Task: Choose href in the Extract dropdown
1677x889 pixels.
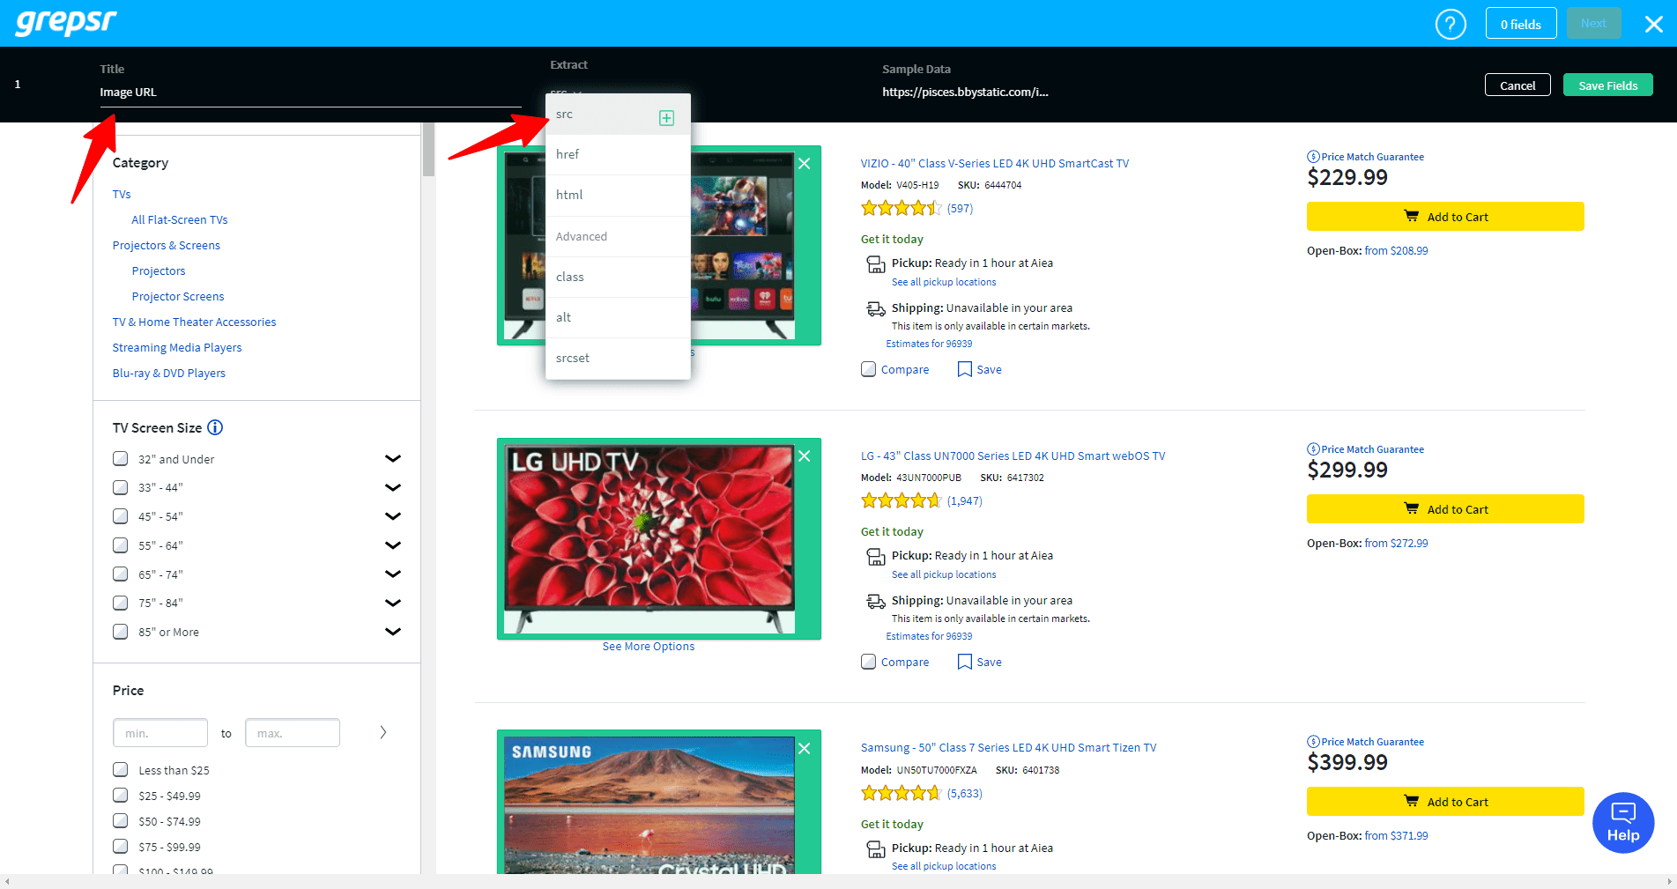Action: pos(618,154)
